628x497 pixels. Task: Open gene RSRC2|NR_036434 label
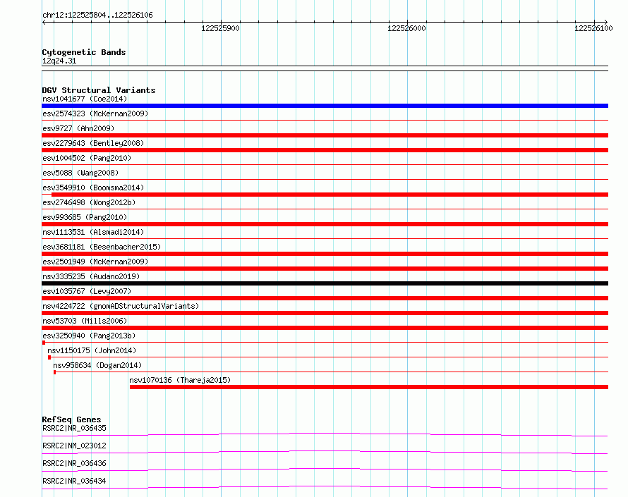(x=74, y=481)
